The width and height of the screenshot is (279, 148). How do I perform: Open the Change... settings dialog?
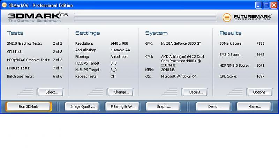pos(120,92)
